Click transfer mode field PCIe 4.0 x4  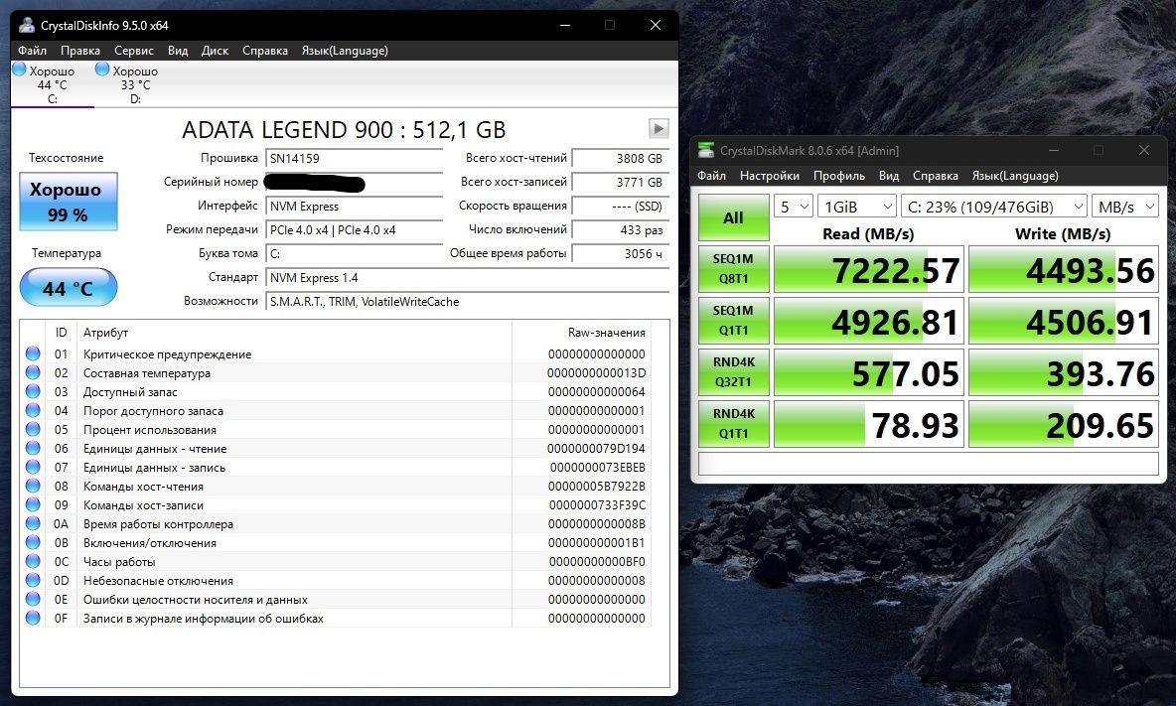click(354, 230)
